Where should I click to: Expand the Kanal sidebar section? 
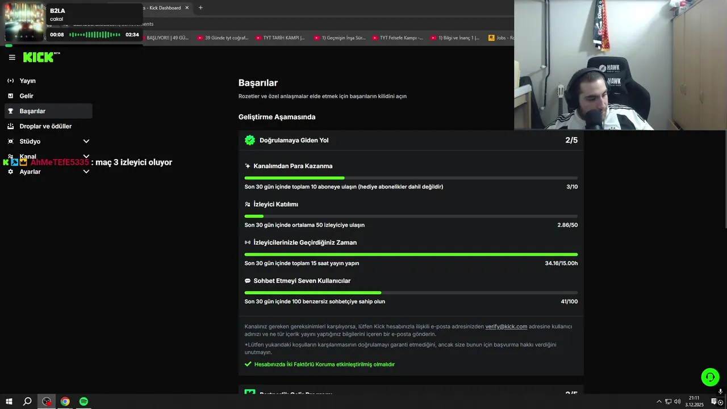[x=86, y=156]
